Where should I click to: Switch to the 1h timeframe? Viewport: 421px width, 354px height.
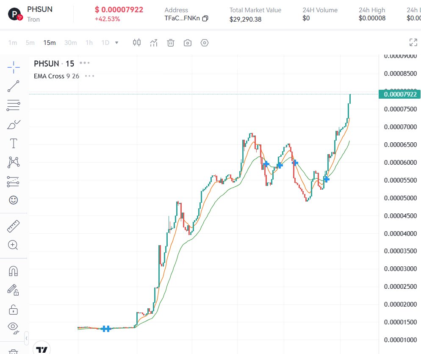click(x=89, y=43)
